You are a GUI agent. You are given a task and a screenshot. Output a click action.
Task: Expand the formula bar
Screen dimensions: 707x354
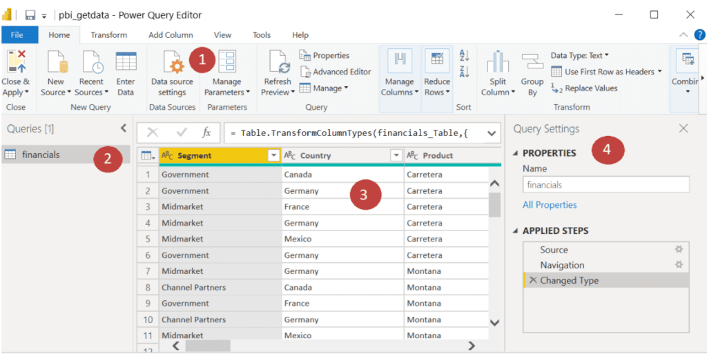[x=491, y=133]
